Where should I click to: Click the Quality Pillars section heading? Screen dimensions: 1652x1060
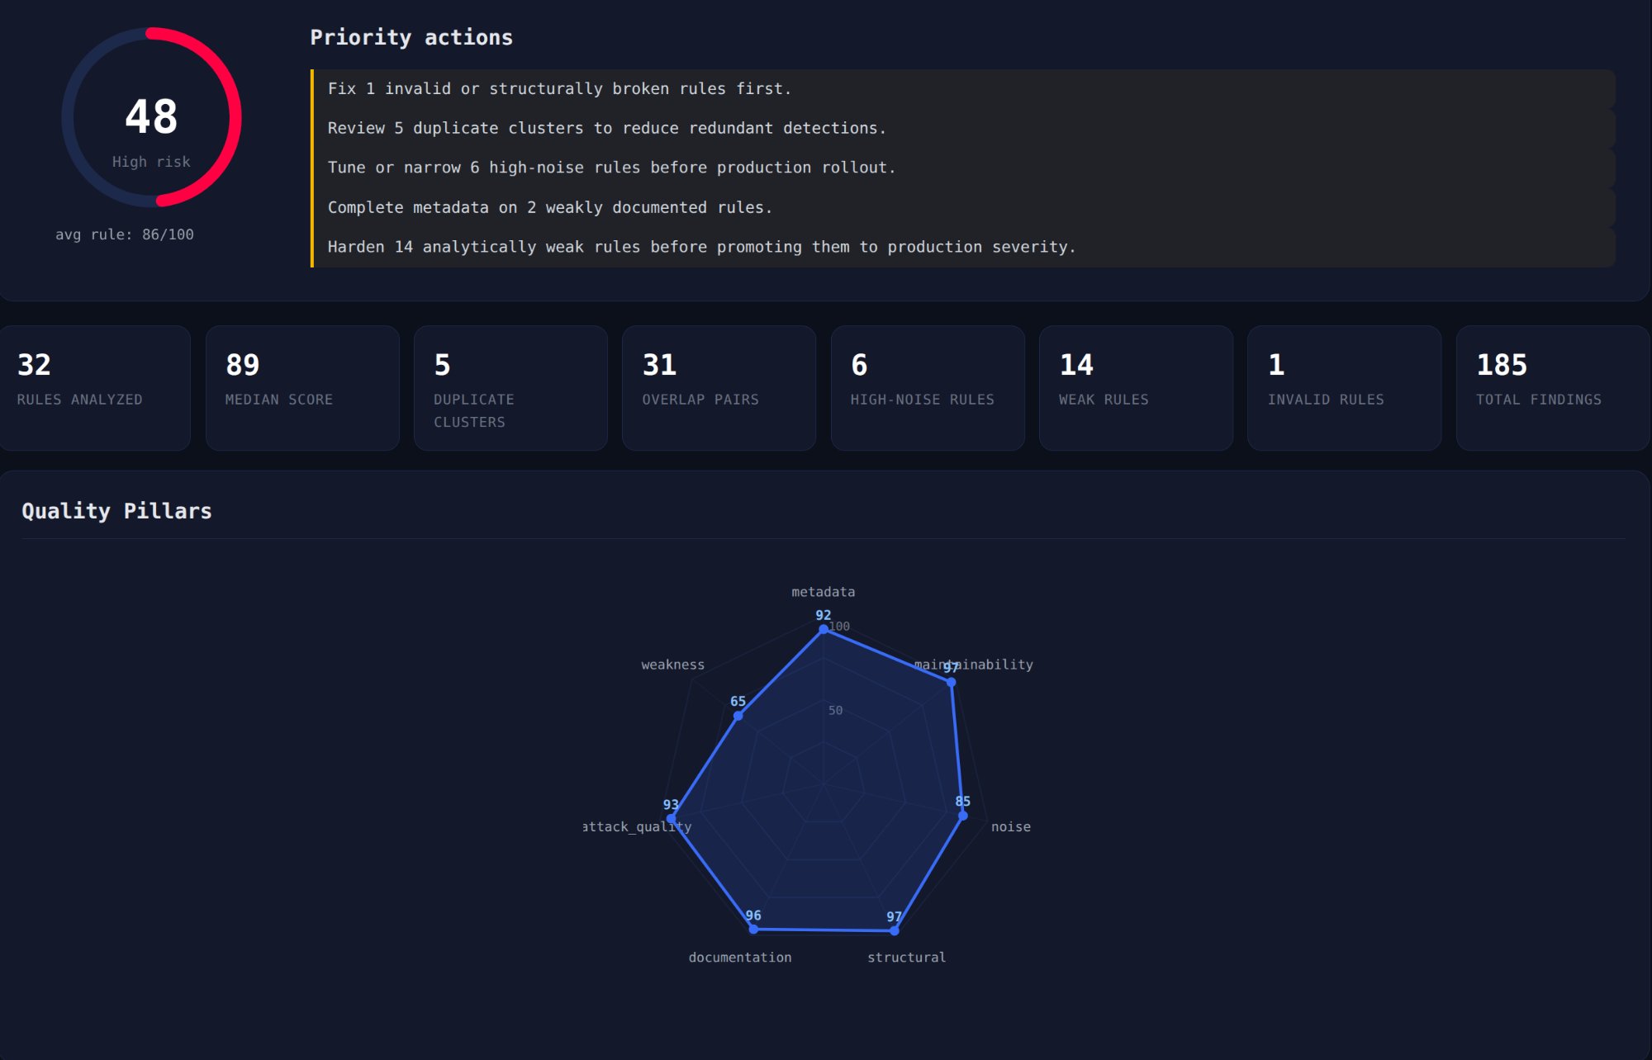[x=116, y=510]
